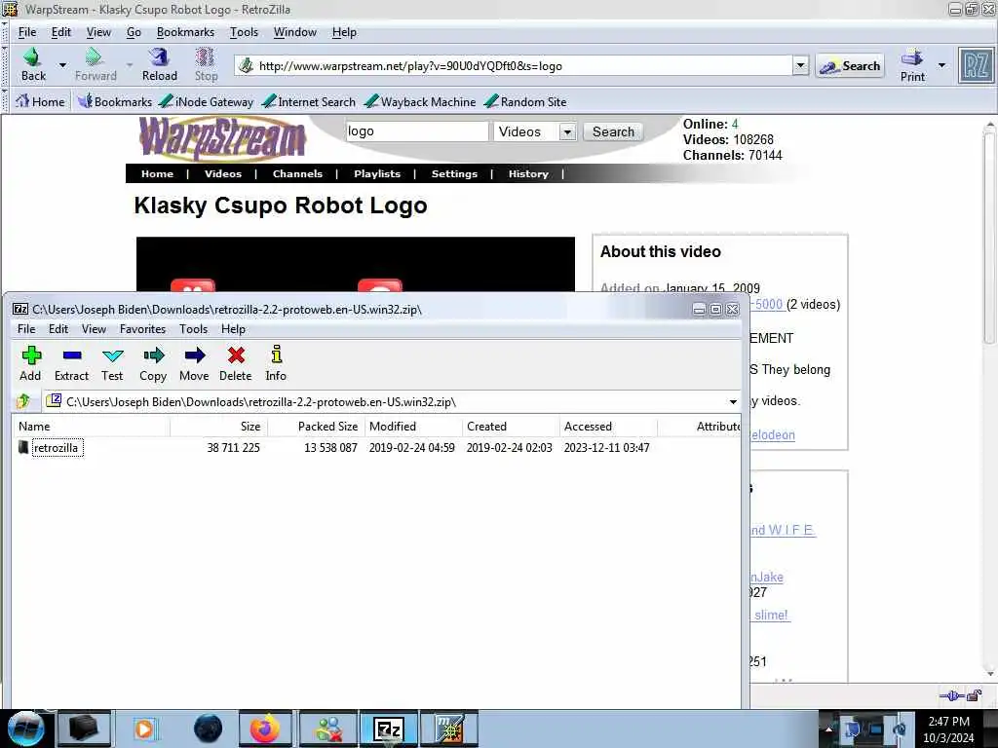
Task: Open WarpStream History page
Action: (528, 173)
